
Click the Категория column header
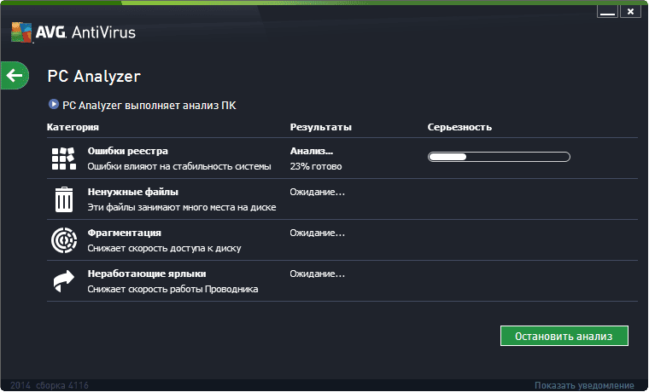73,127
